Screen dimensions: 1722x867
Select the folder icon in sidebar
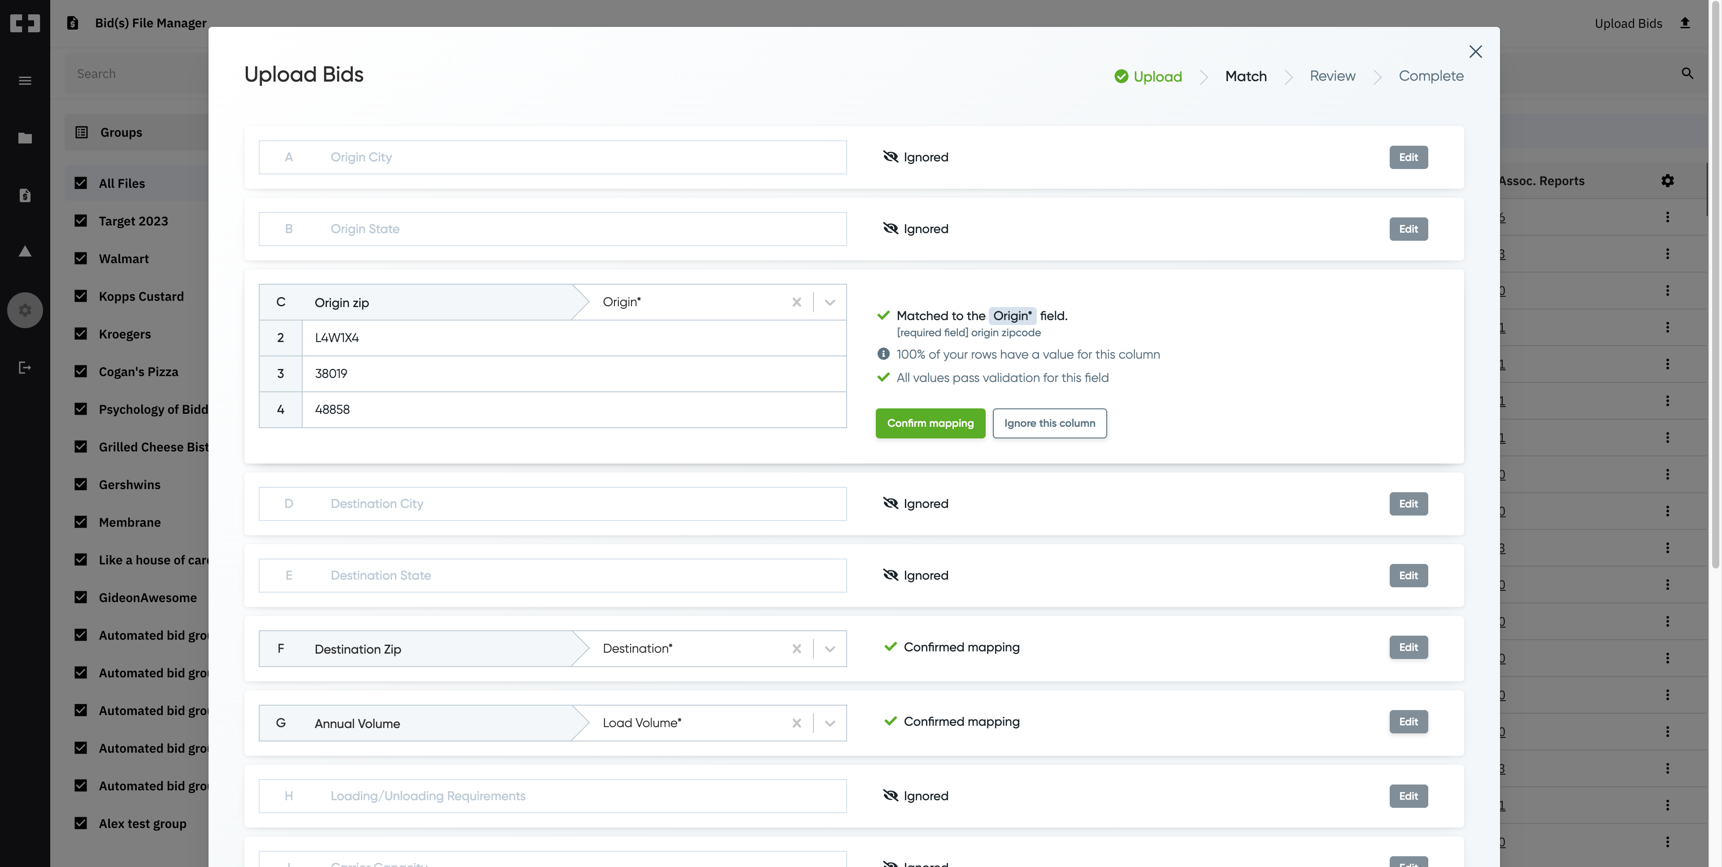point(25,138)
